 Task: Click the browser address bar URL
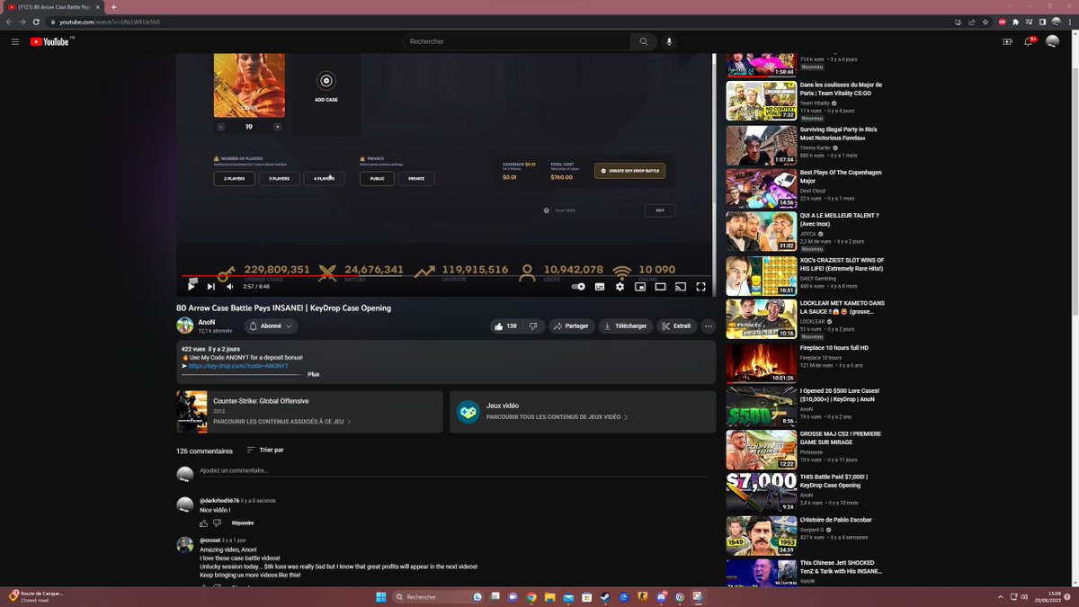tap(110, 22)
